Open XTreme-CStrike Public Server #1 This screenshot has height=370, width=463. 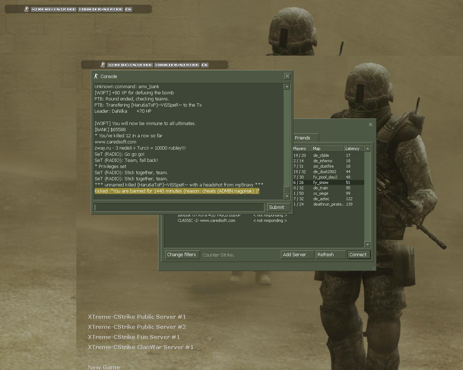tap(137, 317)
